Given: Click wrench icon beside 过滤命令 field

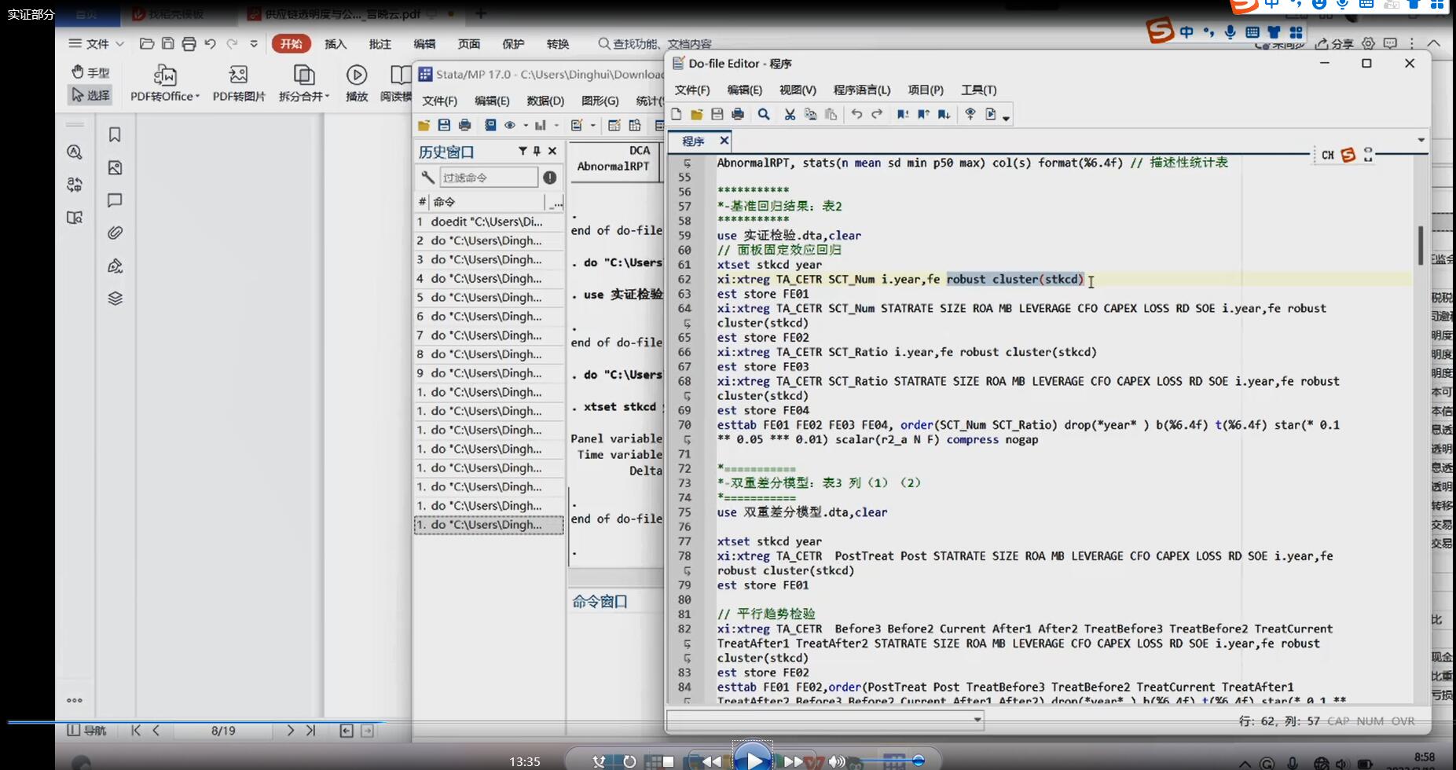Looking at the screenshot, I should [427, 178].
